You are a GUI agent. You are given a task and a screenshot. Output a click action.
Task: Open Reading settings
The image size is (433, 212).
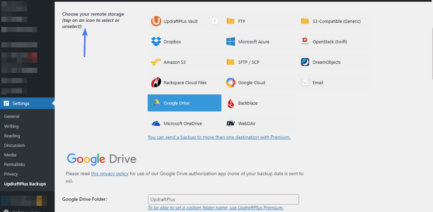point(12,136)
